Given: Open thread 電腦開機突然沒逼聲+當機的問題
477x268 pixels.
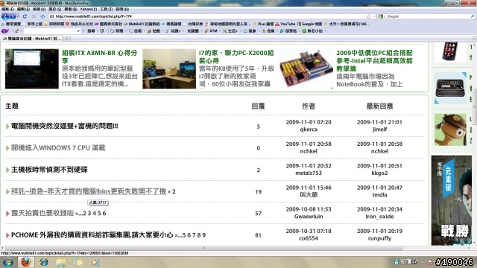Looking at the screenshot, I should click(65, 126).
